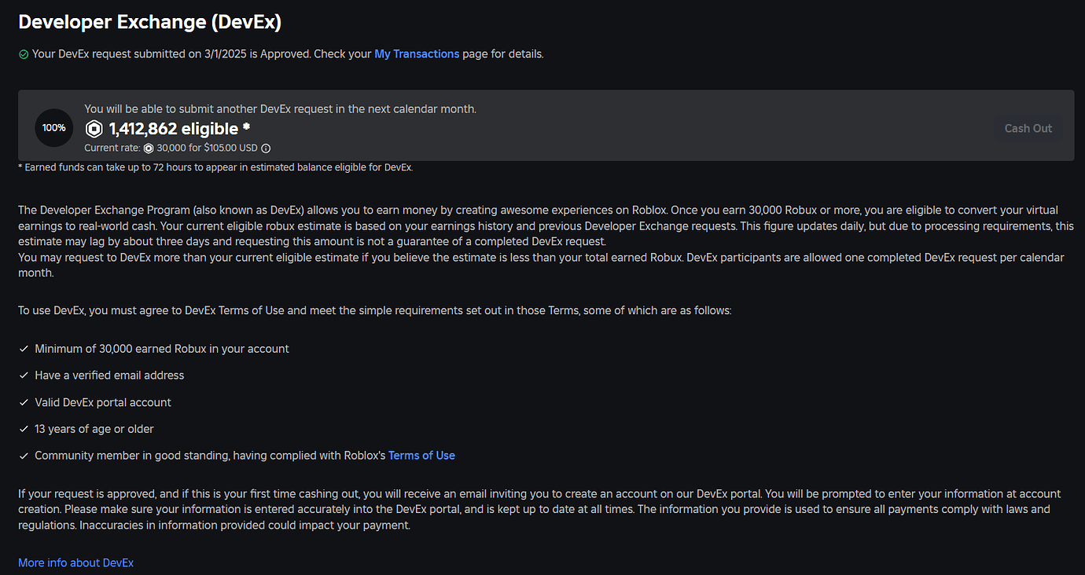Click the green approved status icon

(x=22, y=53)
